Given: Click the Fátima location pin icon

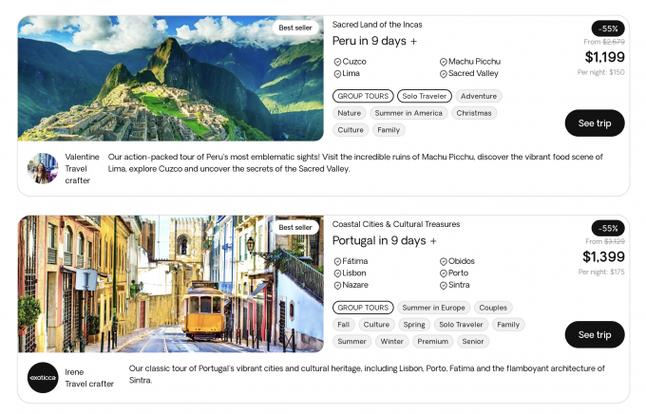Looking at the screenshot, I should click(337, 261).
